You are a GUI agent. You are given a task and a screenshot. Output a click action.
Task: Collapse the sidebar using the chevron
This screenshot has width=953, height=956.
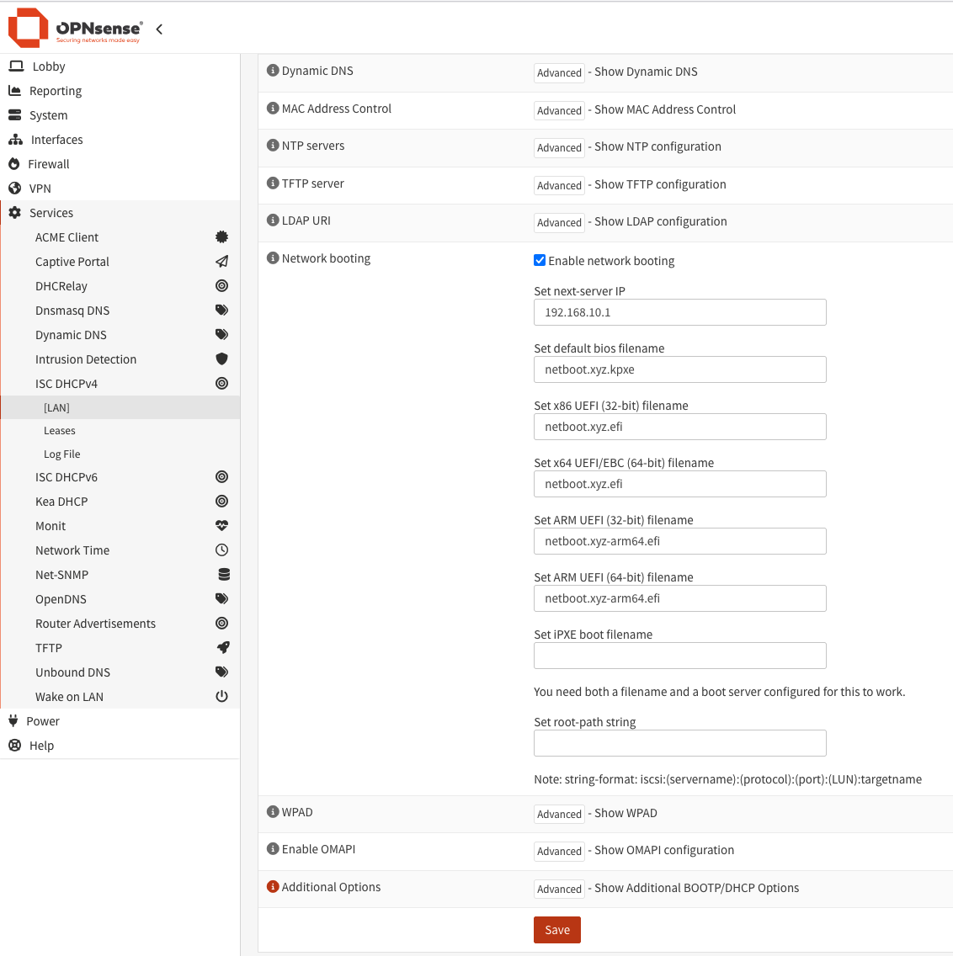tap(159, 28)
